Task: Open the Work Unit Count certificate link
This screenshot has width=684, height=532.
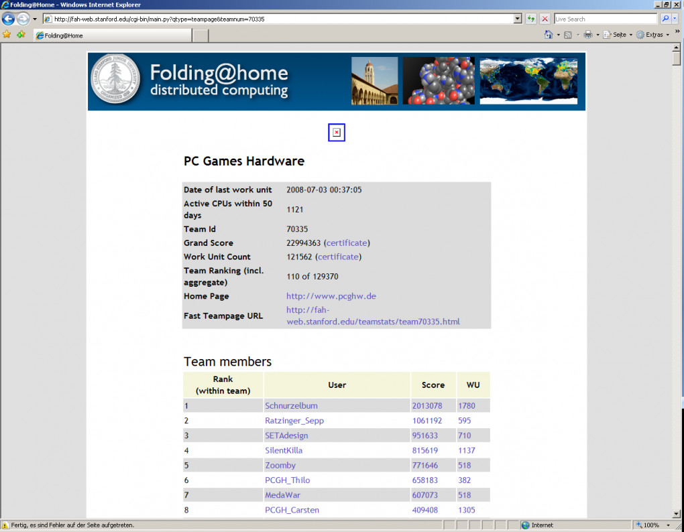Action: coord(338,257)
